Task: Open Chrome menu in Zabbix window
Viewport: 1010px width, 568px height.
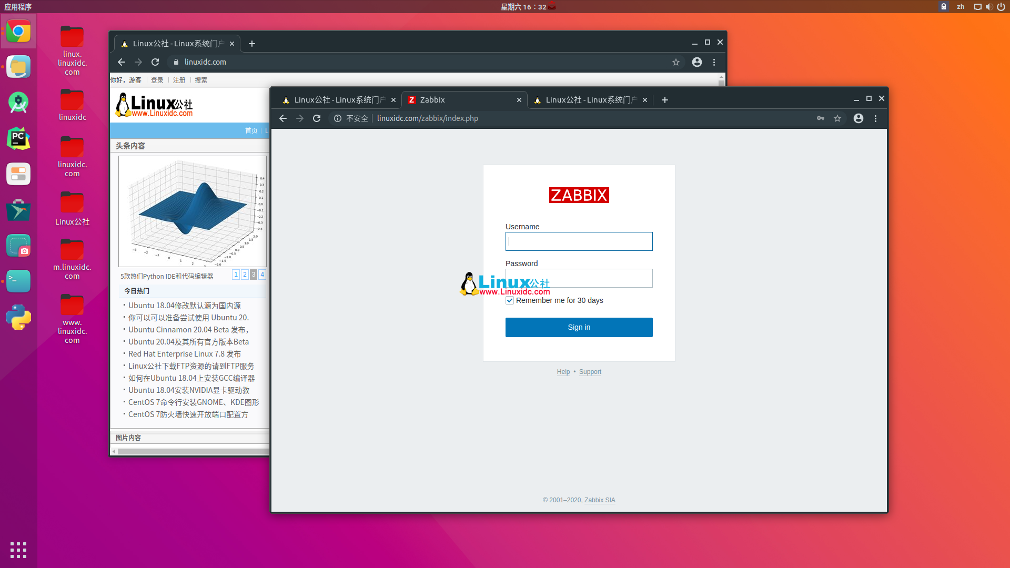Action: [876, 118]
